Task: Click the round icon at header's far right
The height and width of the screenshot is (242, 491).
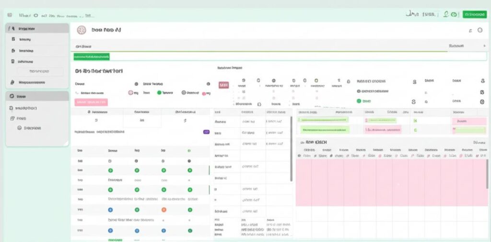Action: coord(480,30)
